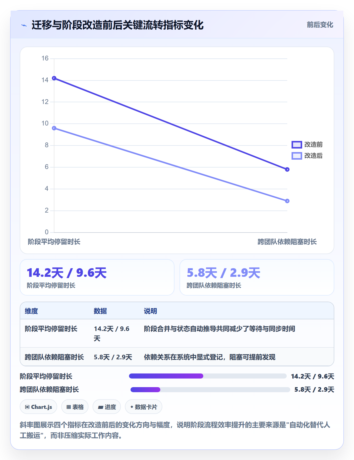Open the 5.8天 / 2.9天 data card
Image resolution: width=354 pixels, height=460 pixels.
(257, 277)
